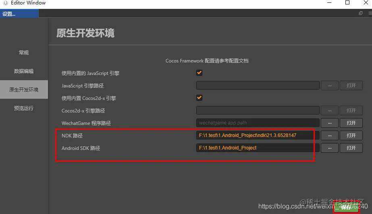Click 打开 for the Android SDK 路径 row
Image resolution: width=372 pixels, height=214 pixels.
[x=351, y=148]
